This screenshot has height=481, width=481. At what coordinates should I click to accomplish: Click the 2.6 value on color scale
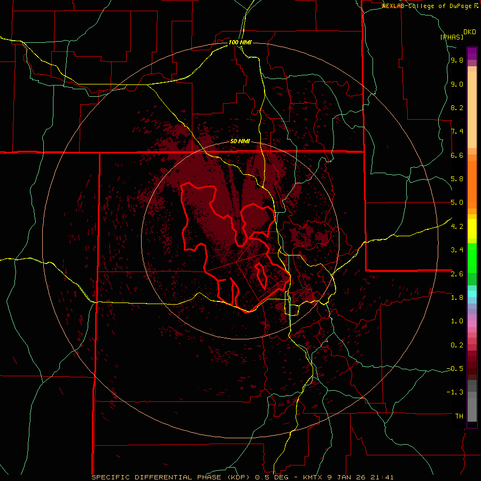[x=457, y=274]
